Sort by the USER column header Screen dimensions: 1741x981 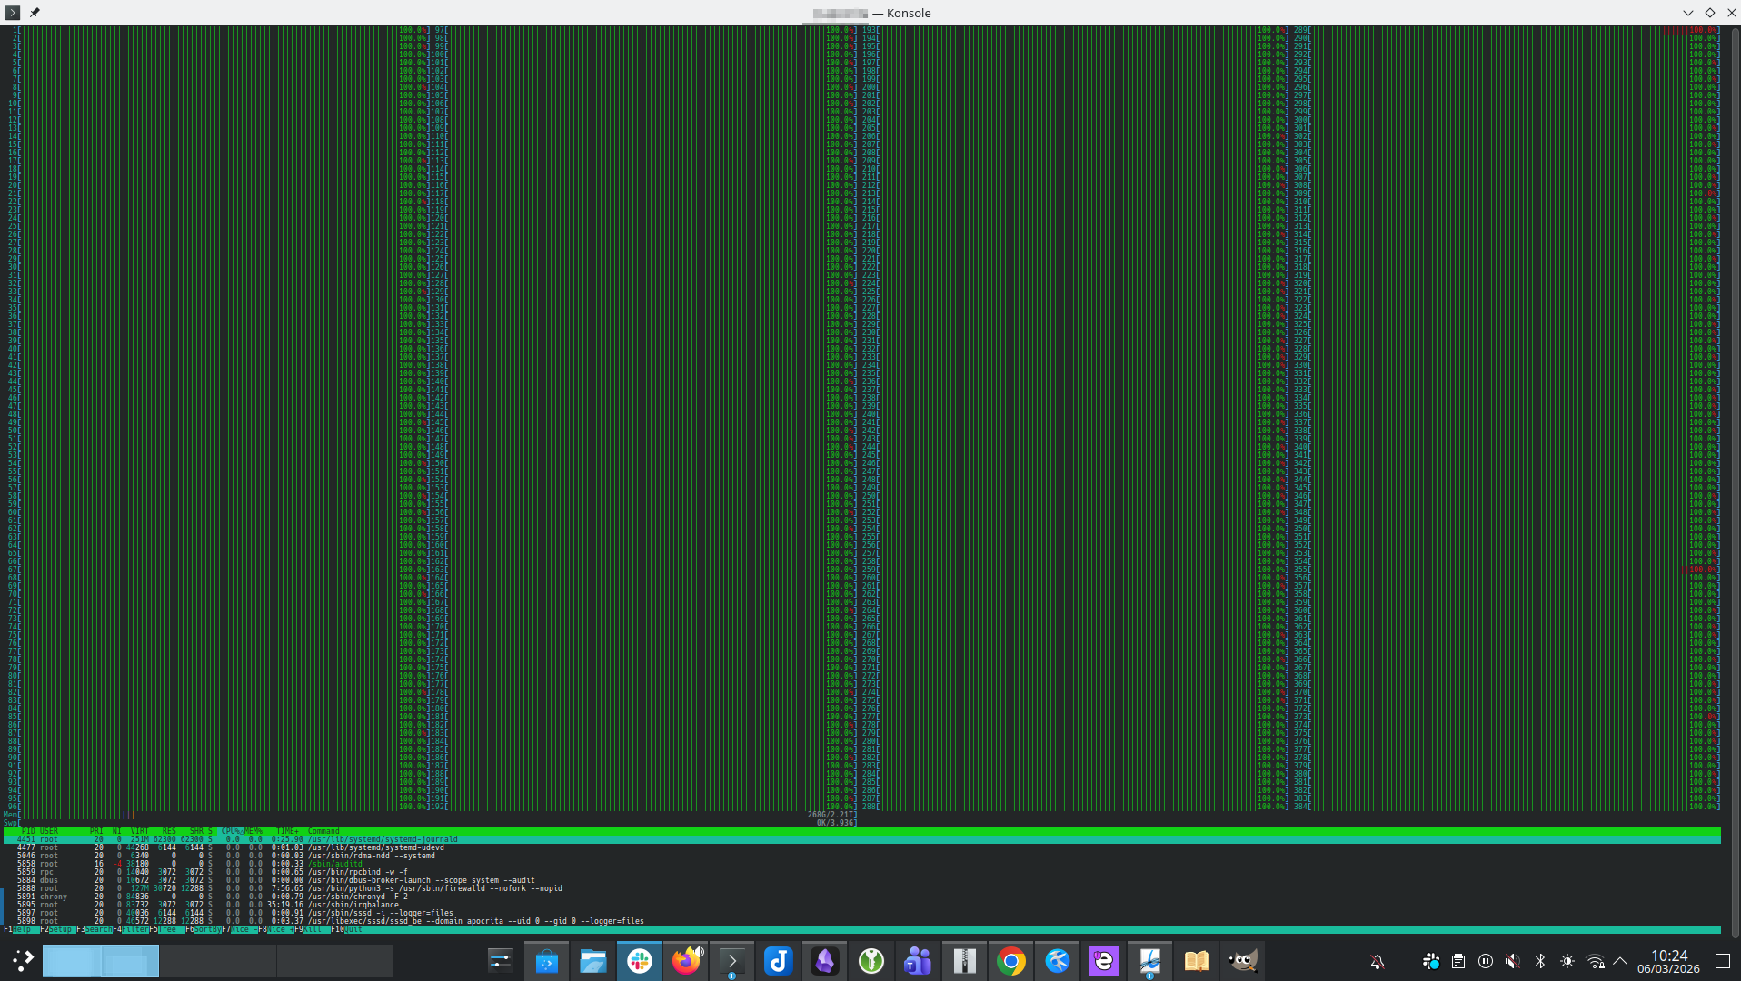[49, 831]
